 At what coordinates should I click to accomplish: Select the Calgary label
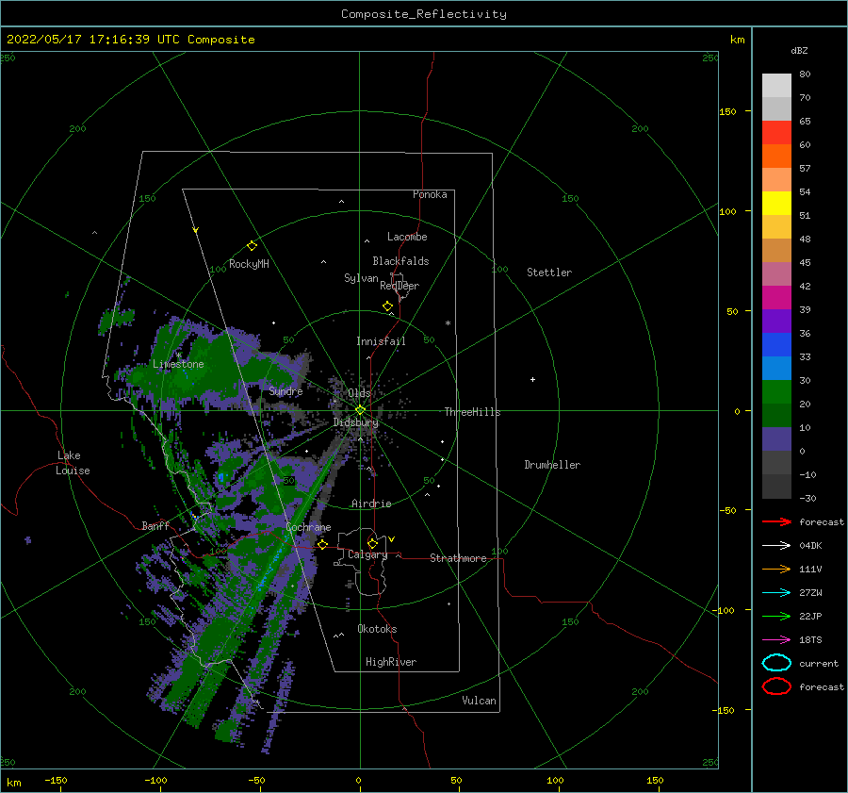tap(367, 554)
